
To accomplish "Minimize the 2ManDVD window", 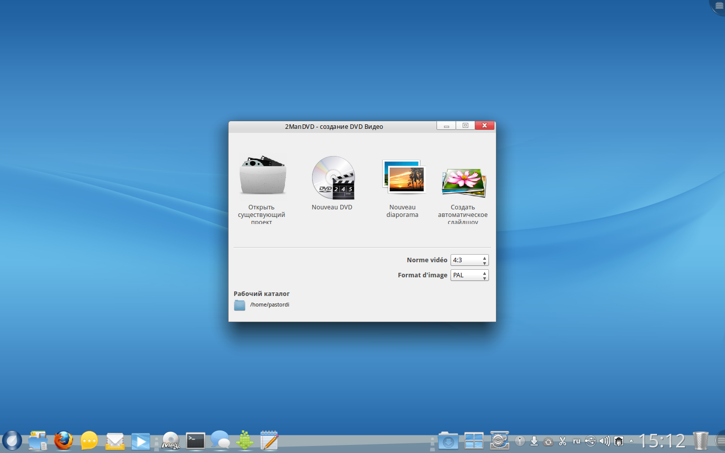I will pos(446,126).
